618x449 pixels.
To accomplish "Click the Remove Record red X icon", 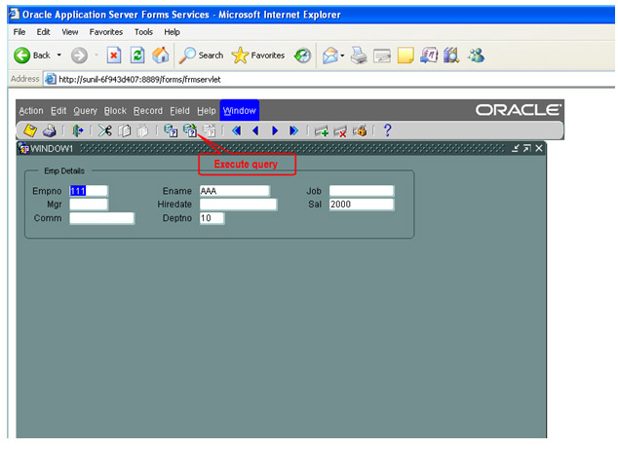I will 340,131.
